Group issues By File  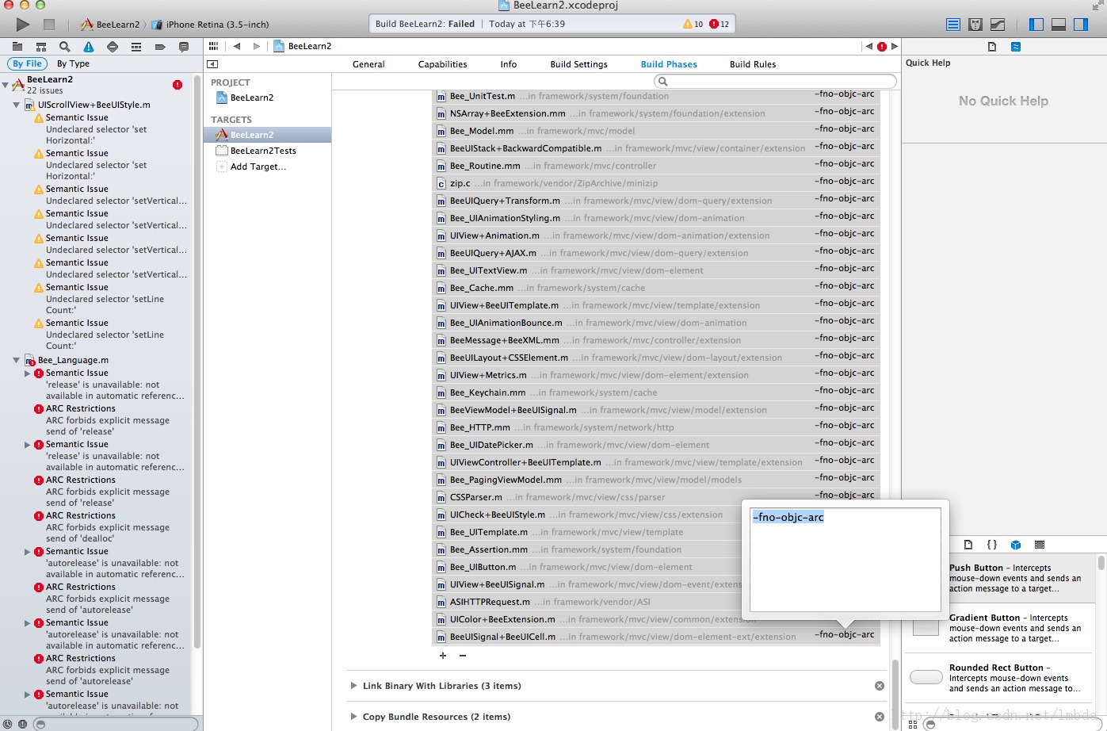pyautogui.click(x=27, y=63)
